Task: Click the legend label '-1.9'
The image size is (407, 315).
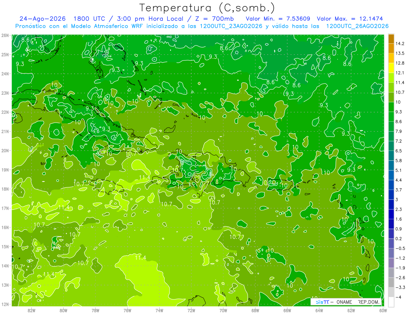Action: [x=400, y=268]
